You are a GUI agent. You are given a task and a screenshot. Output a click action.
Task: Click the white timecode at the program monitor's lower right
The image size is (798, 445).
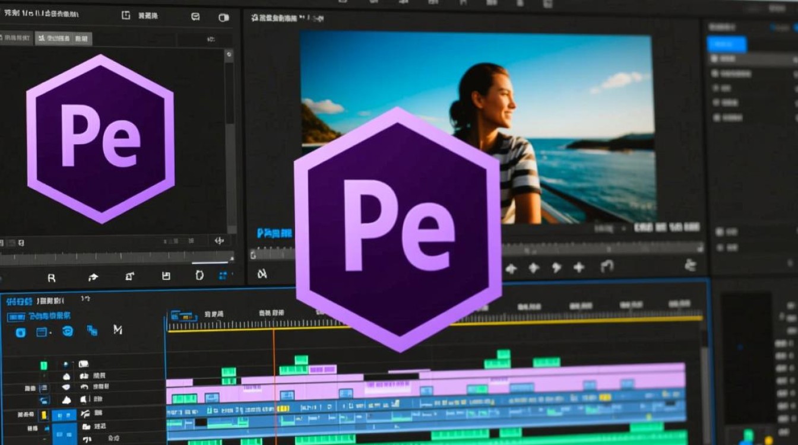pos(667,227)
